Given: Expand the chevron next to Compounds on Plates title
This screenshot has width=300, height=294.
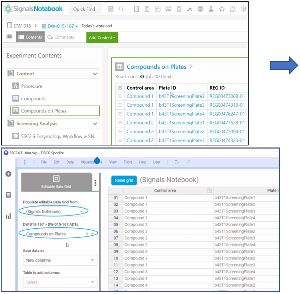Looking at the screenshot, I should 191,66.
